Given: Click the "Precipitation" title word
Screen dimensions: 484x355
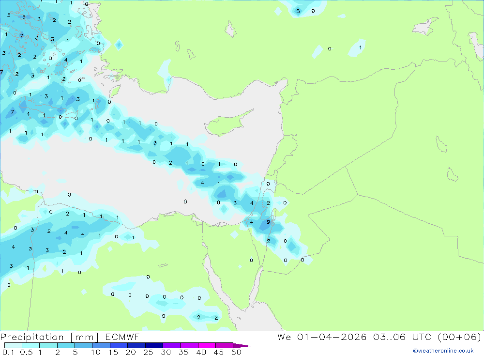Looking at the screenshot, I should [x=32, y=337].
